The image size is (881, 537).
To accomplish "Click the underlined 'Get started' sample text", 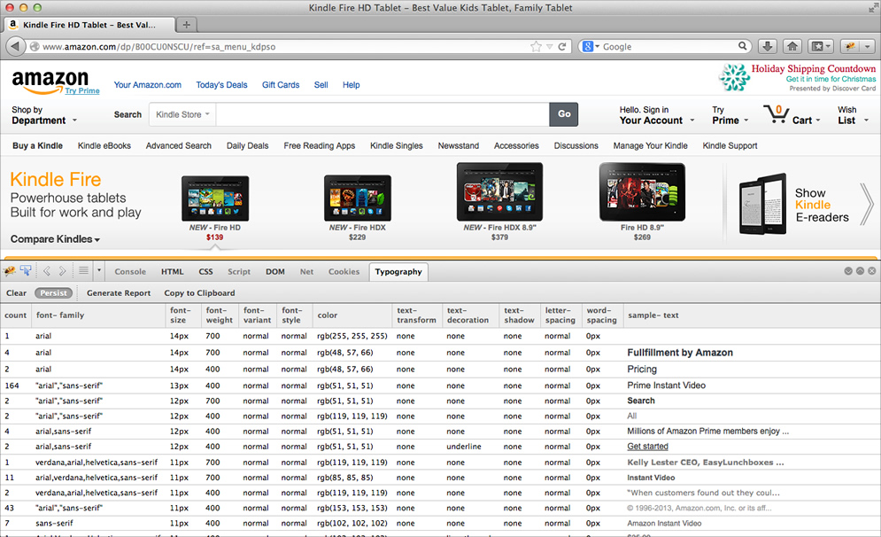I will [647, 447].
